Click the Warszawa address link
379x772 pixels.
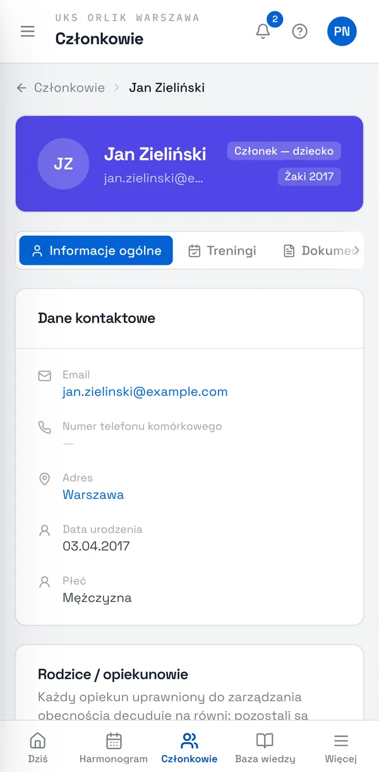(93, 495)
